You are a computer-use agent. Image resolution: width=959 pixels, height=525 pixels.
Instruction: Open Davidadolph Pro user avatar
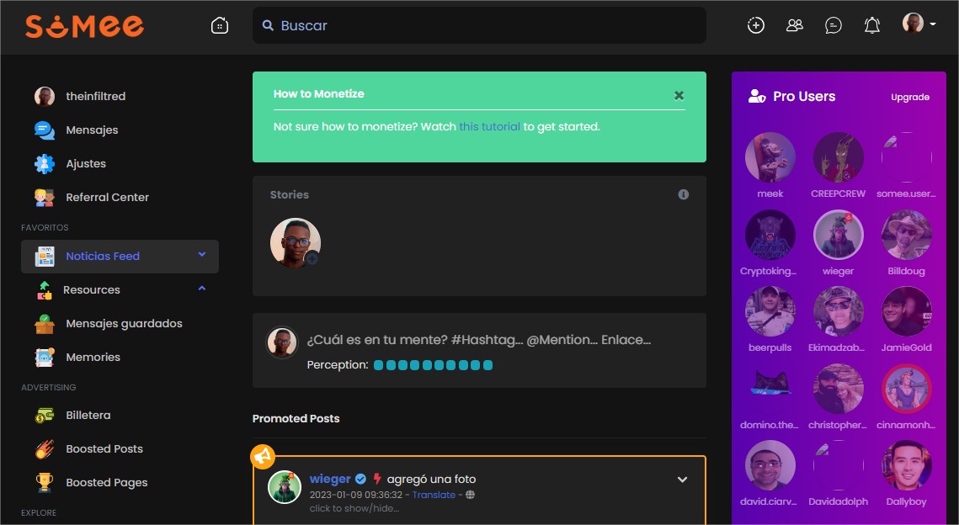(838, 465)
